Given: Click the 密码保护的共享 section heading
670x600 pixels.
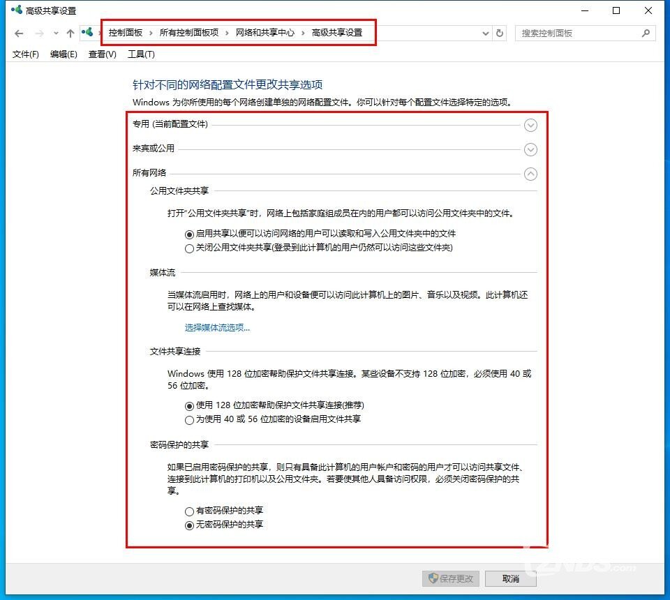Looking at the screenshot, I should point(179,445).
